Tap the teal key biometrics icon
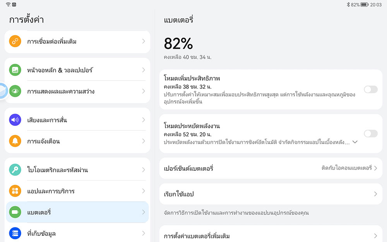The image size is (387, 242). 15,170
